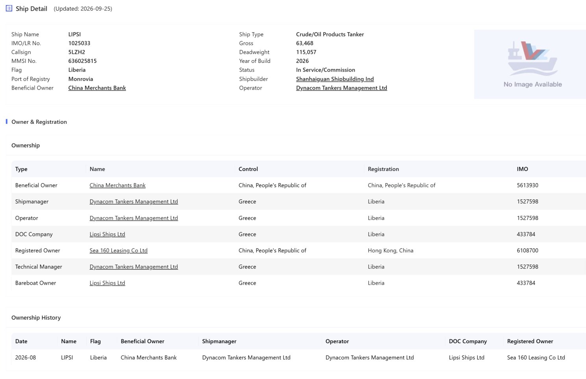Screen dimensions: 586x379
Task: Click the Ownership History heading
Action: 36,318
